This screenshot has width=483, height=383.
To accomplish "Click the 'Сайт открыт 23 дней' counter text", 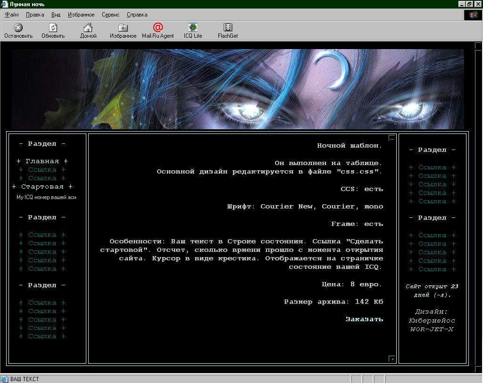I will 432,291.
